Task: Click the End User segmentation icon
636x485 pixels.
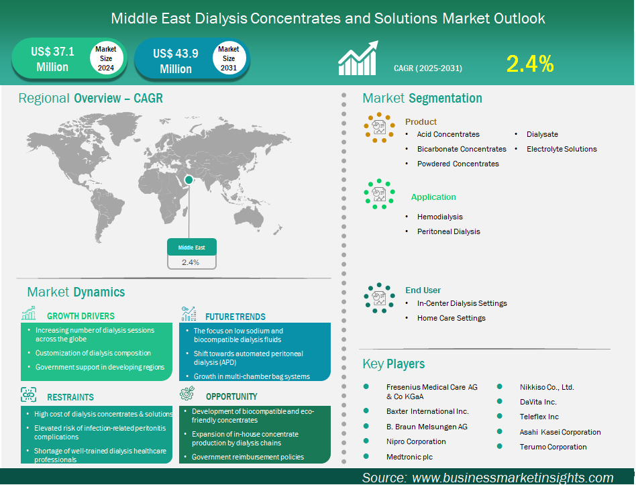Action: [x=379, y=297]
